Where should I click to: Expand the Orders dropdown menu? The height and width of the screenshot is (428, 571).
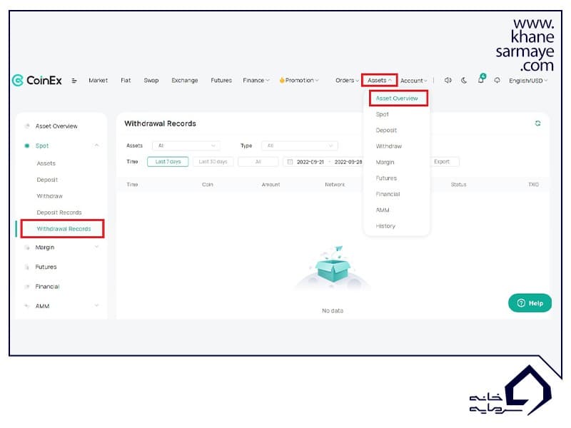(x=347, y=81)
